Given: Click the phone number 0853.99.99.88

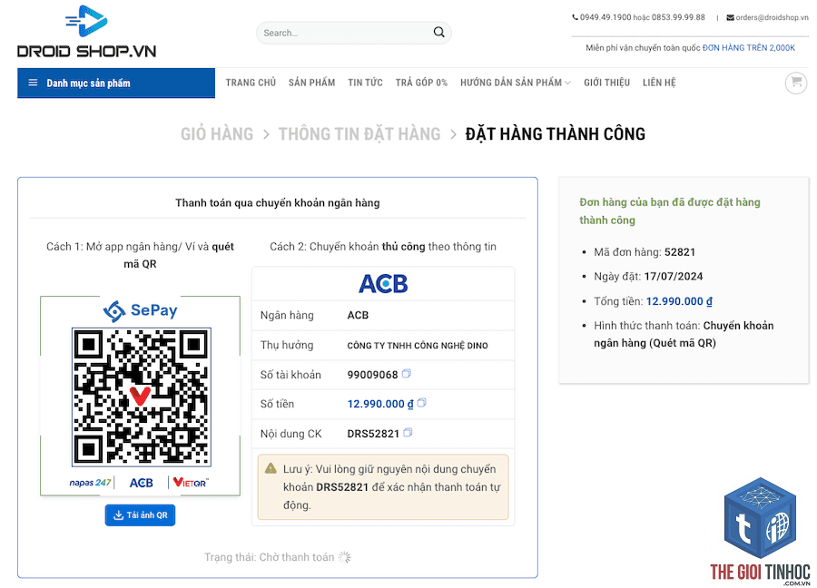Looking at the screenshot, I should (678, 17).
